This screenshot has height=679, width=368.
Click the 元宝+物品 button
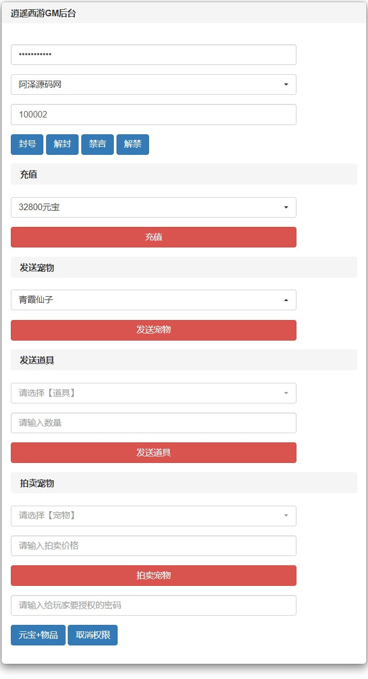tap(38, 635)
